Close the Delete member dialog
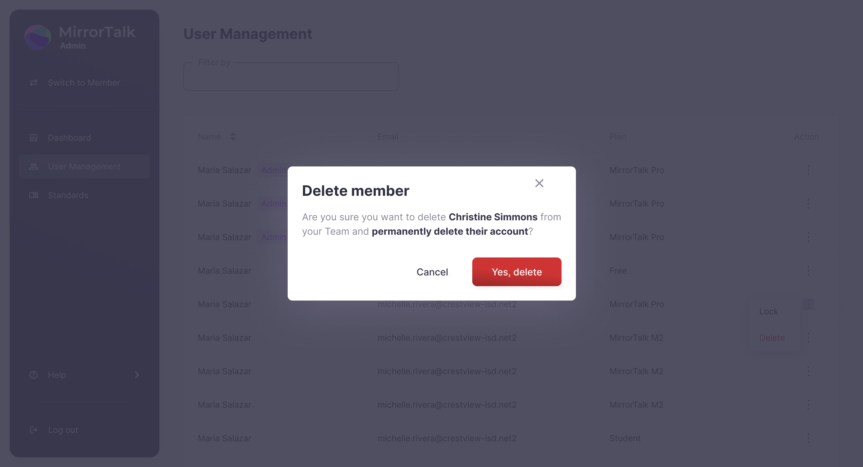This screenshot has height=467, width=863. tap(539, 183)
